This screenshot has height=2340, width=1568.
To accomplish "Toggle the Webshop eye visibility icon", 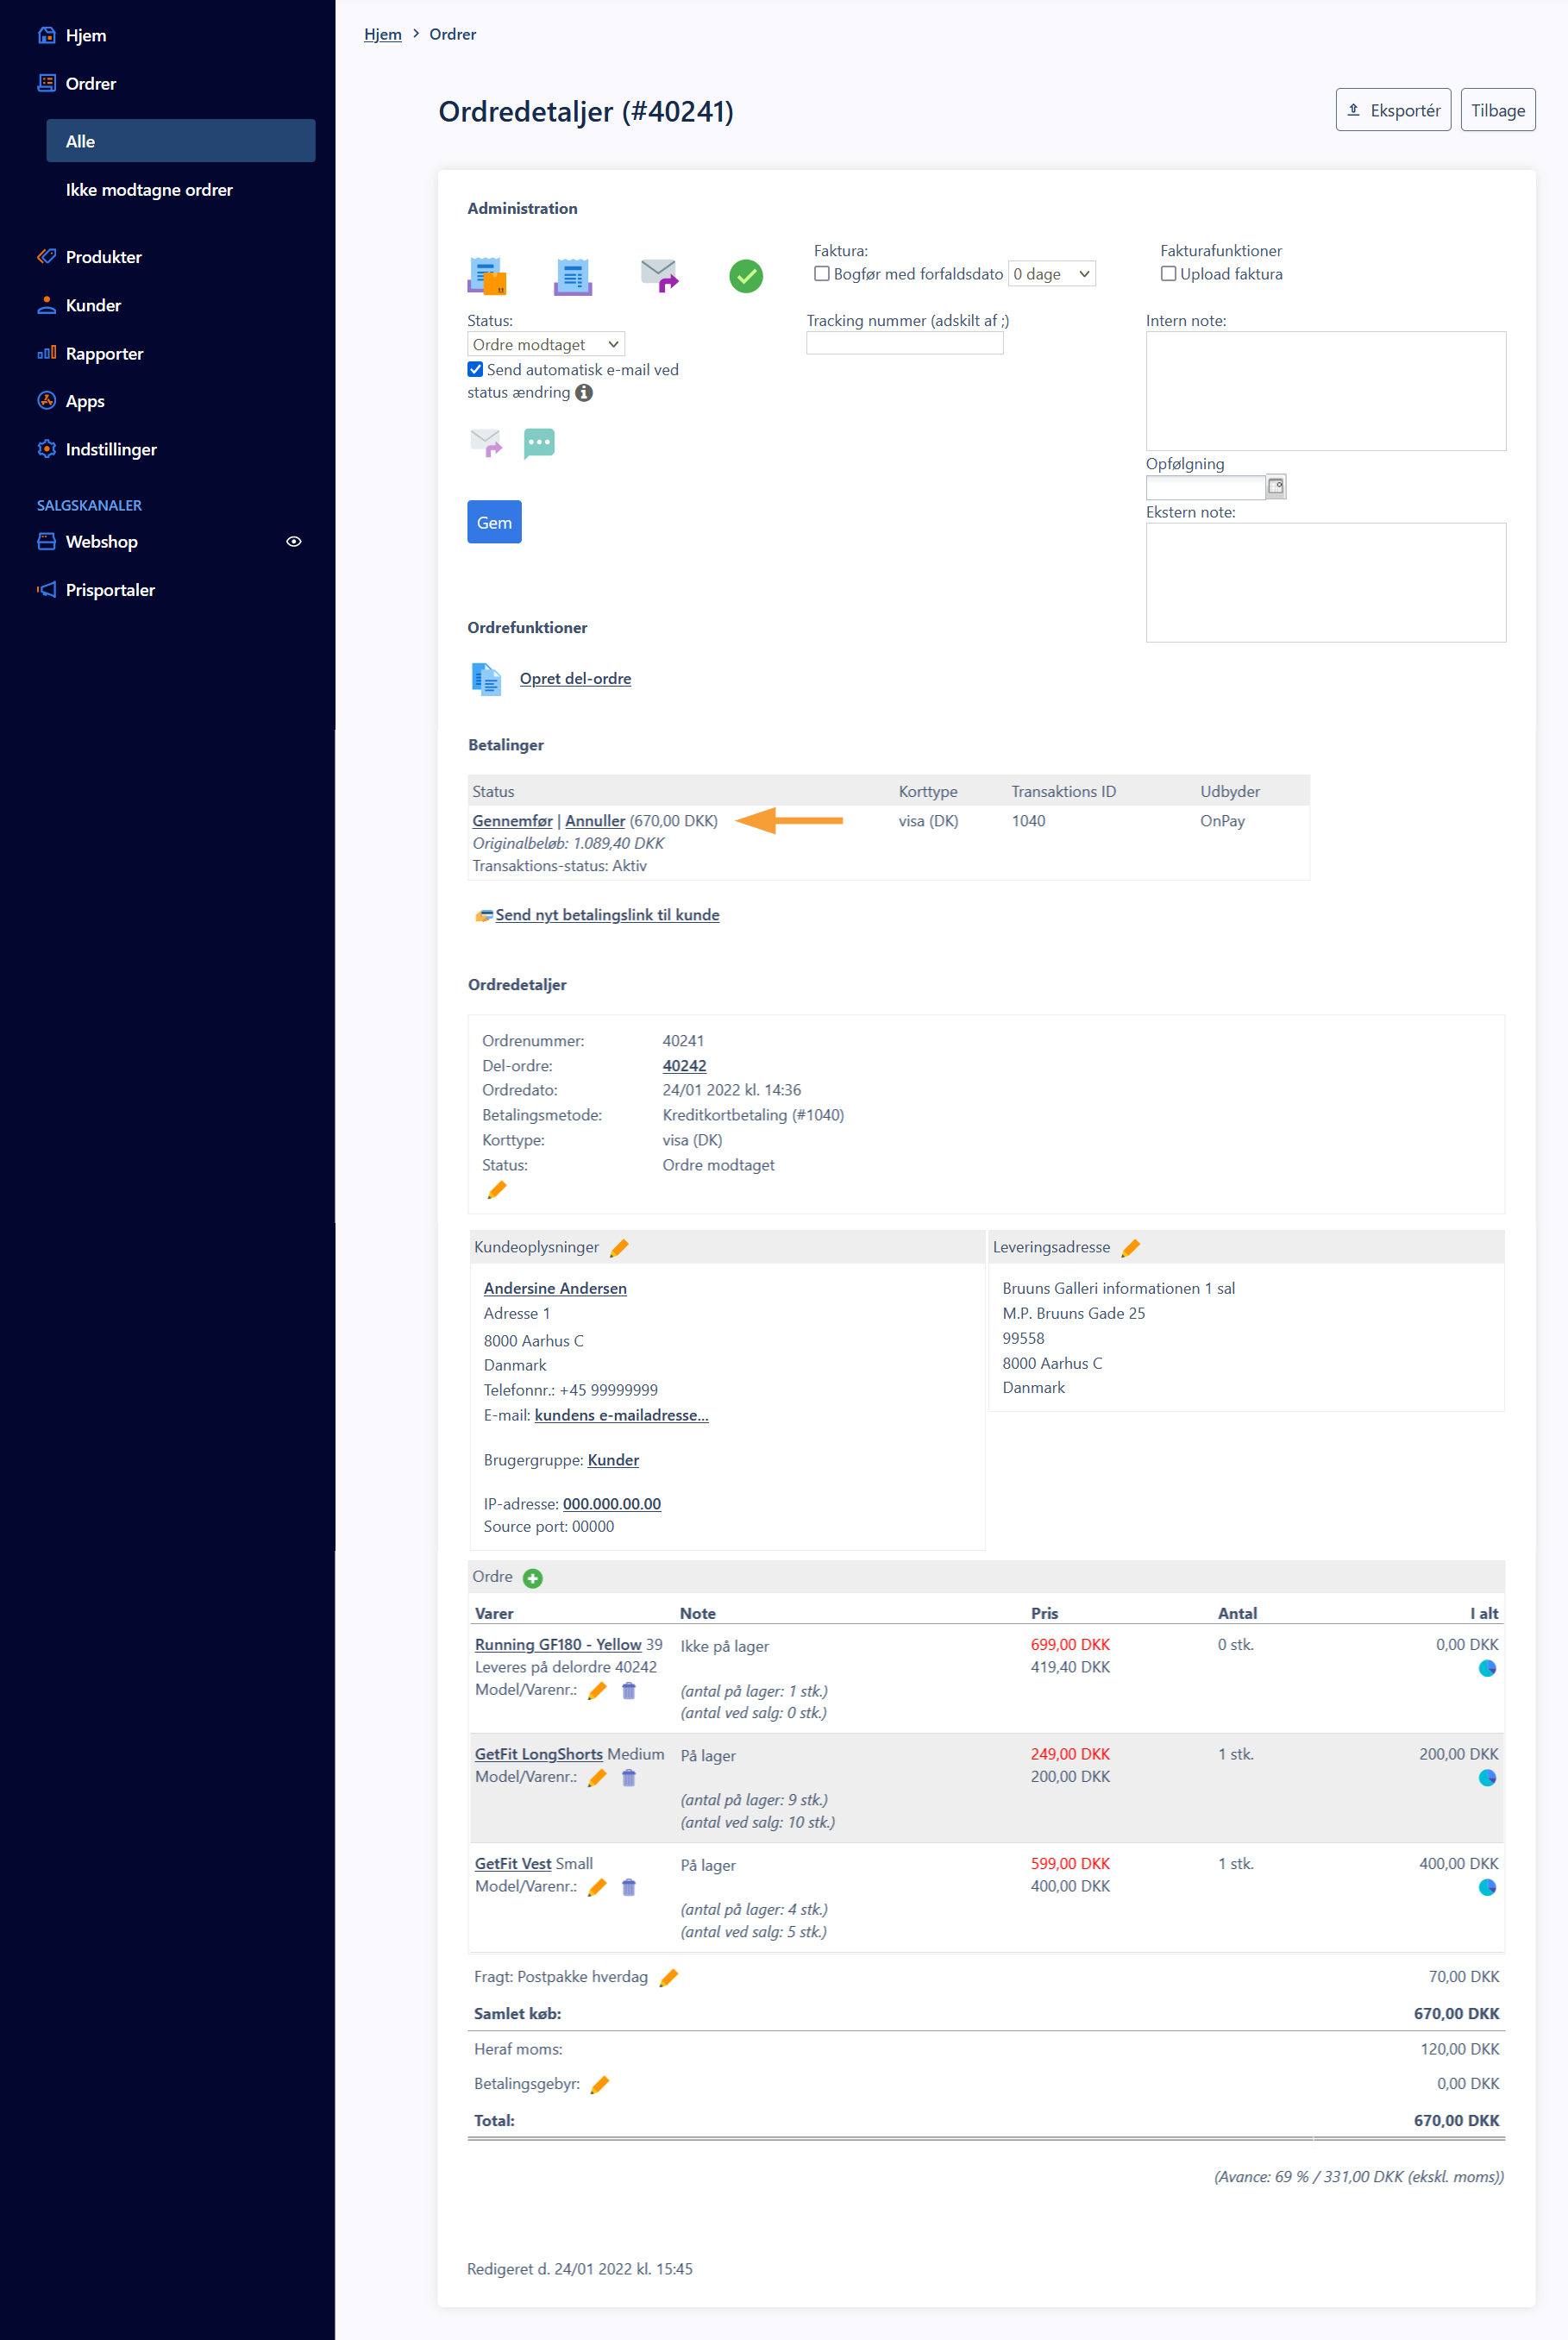I will click(294, 542).
